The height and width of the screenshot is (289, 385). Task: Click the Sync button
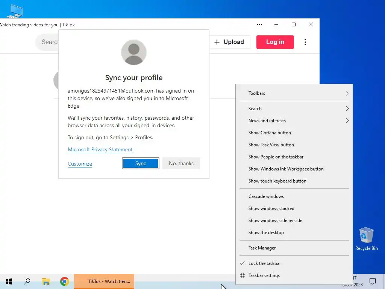click(x=141, y=163)
